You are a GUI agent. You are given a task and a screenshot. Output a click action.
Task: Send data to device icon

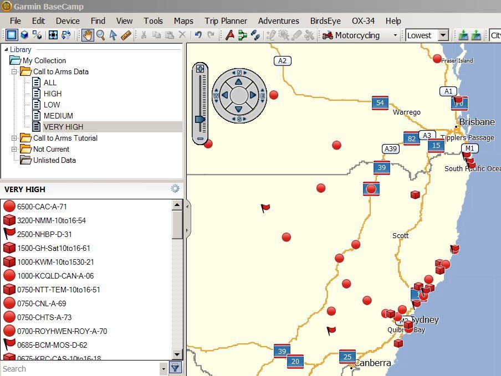tap(463, 35)
